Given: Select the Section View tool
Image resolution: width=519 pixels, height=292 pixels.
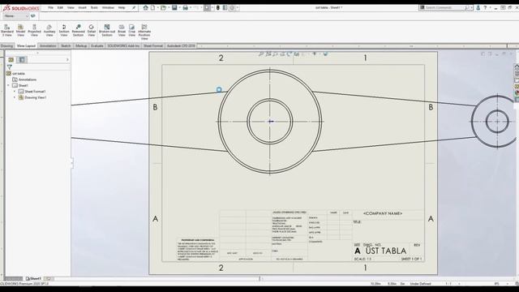Looking at the screenshot, I should [64, 31].
